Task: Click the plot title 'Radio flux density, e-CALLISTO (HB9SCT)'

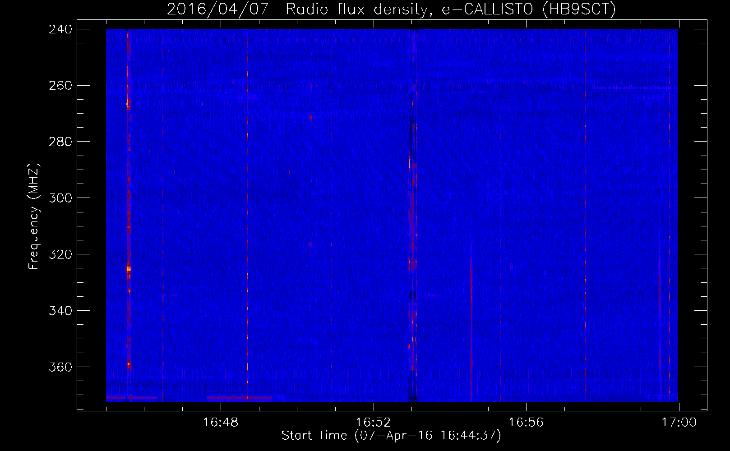Action: (451, 9)
